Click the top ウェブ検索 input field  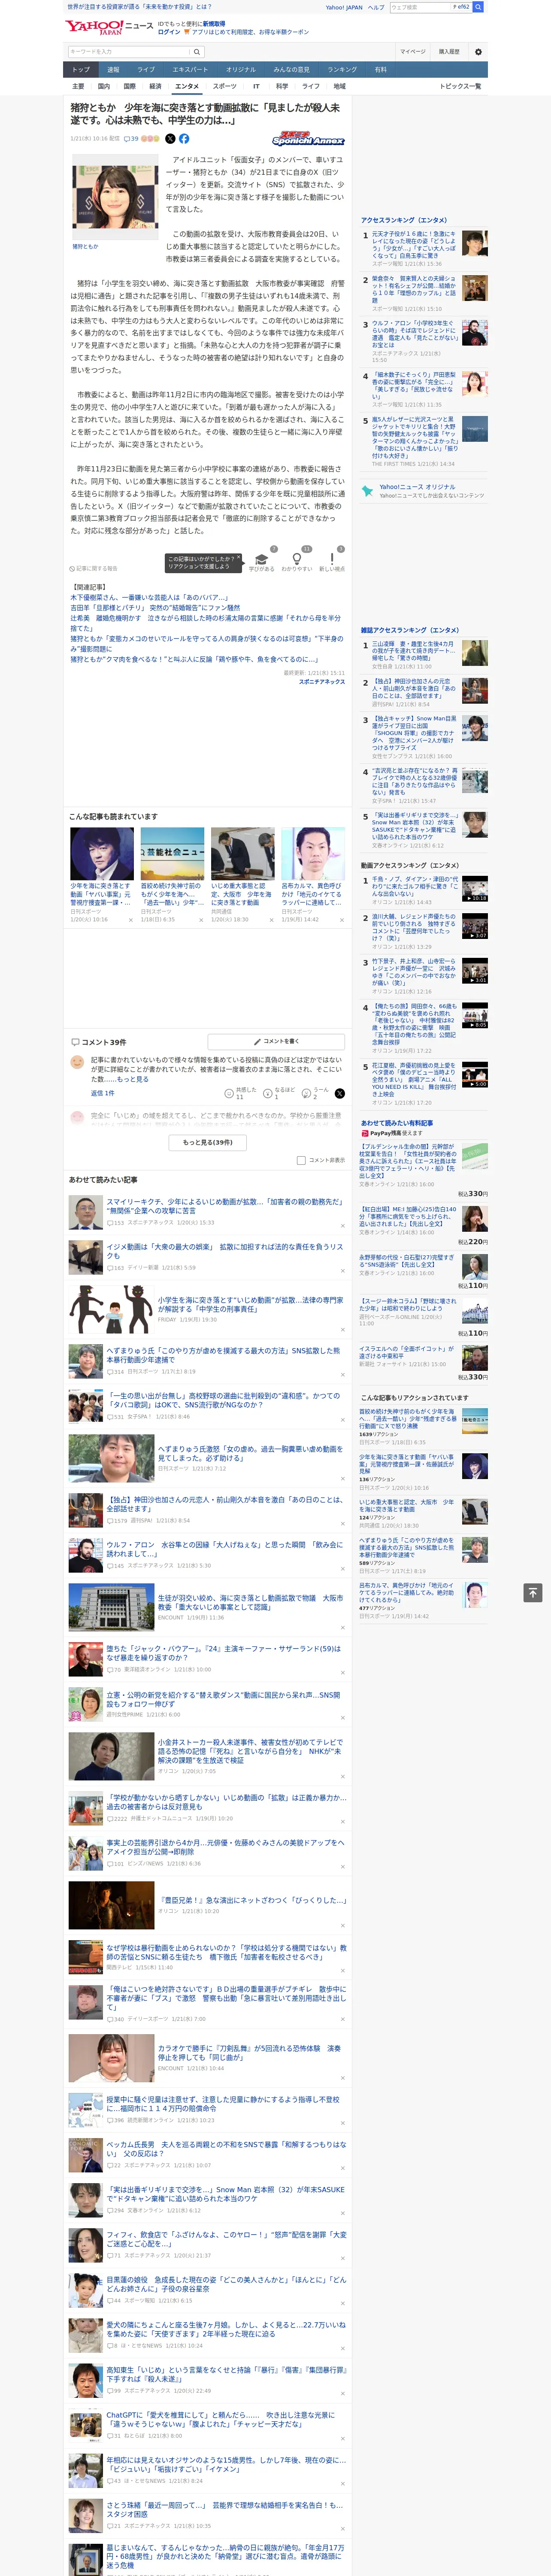click(430, 7)
